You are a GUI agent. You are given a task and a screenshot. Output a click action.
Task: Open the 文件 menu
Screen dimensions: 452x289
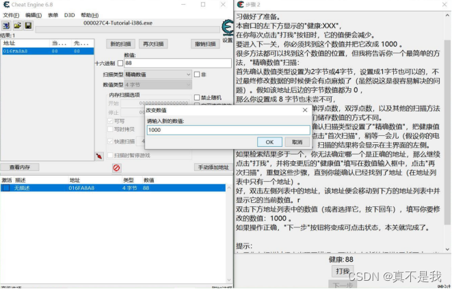click(11, 15)
